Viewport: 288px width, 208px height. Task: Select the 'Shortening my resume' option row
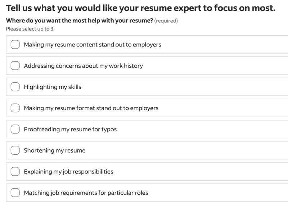tap(144, 150)
